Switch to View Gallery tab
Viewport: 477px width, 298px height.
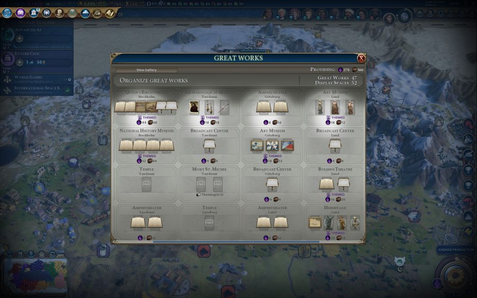pos(146,70)
